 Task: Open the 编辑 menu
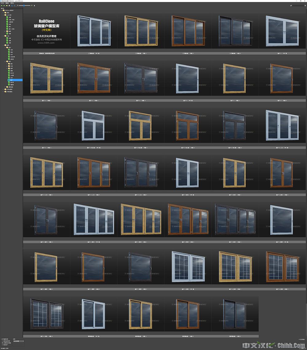click(7, 3)
